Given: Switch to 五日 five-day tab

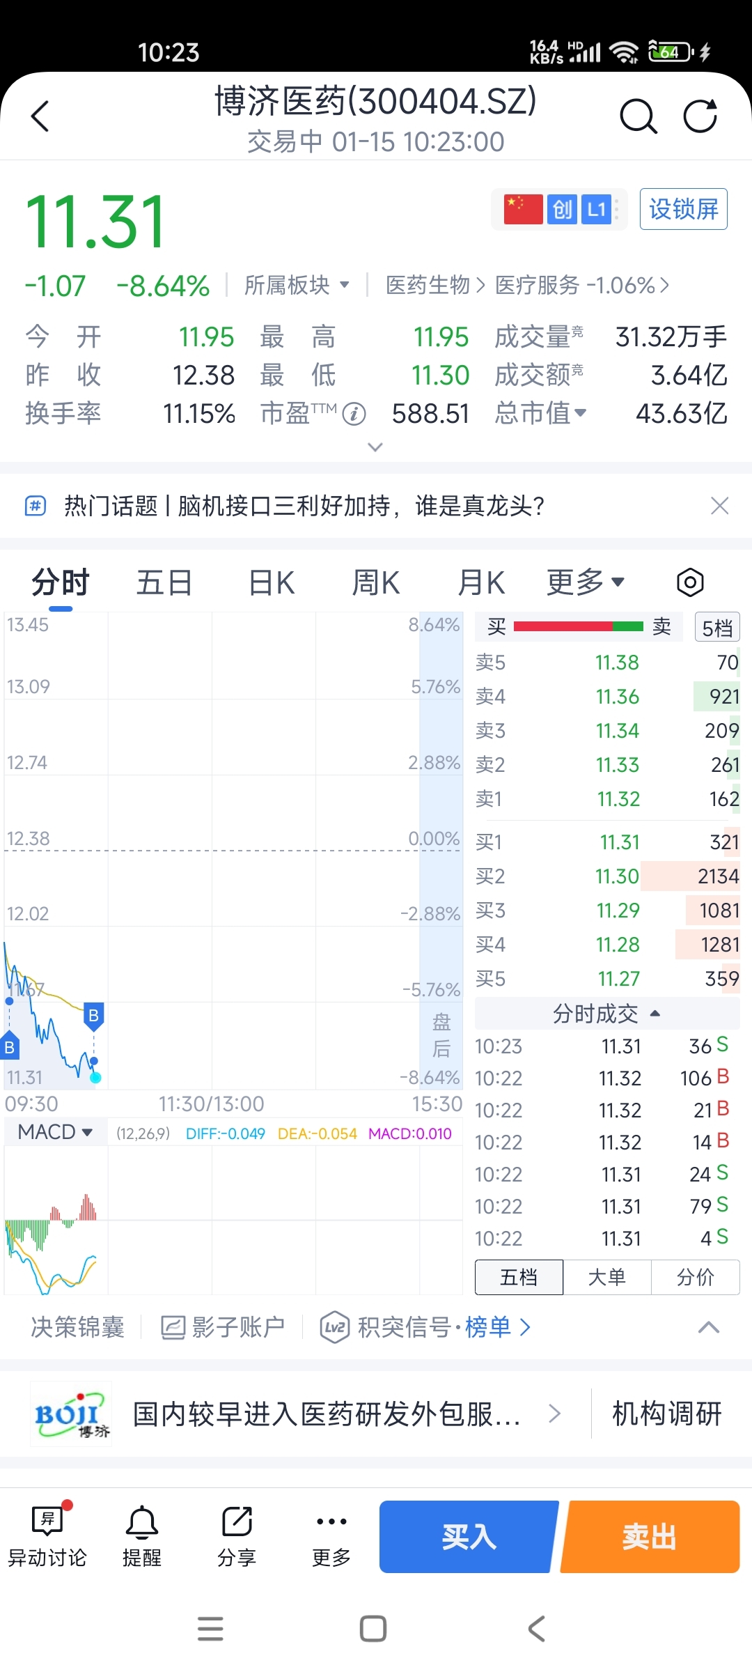Looking at the screenshot, I should (164, 582).
